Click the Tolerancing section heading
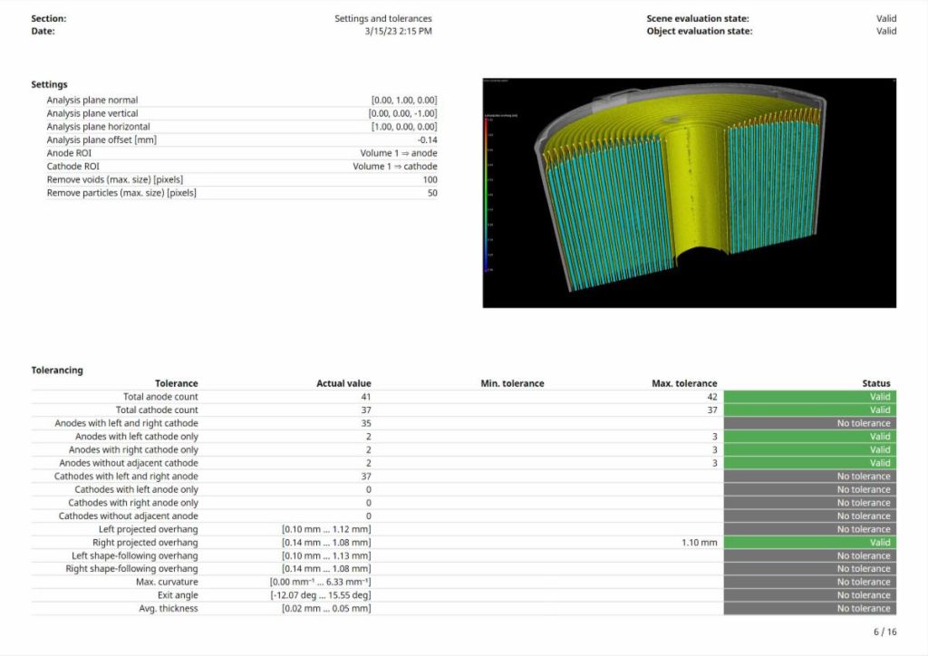This screenshot has height=656, width=928. (57, 370)
